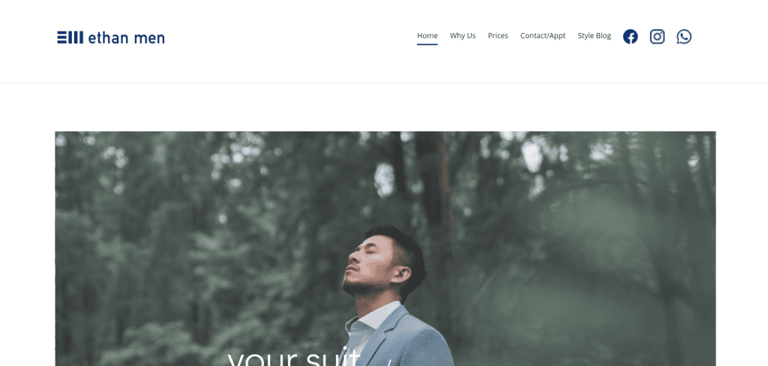This screenshot has height=366, width=768.
Task: Go to the Home nav item
Action: (x=427, y=36)
